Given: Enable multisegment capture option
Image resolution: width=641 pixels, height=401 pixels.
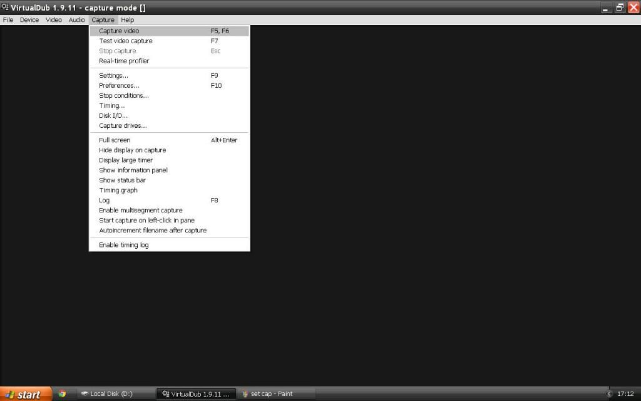Looking at the screenshot, I should click(140, 211).
